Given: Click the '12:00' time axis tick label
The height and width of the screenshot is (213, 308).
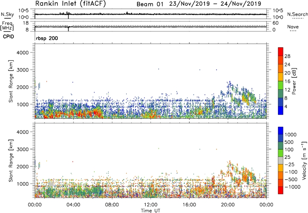Looking at the screenshot, I should coord(151,205).
